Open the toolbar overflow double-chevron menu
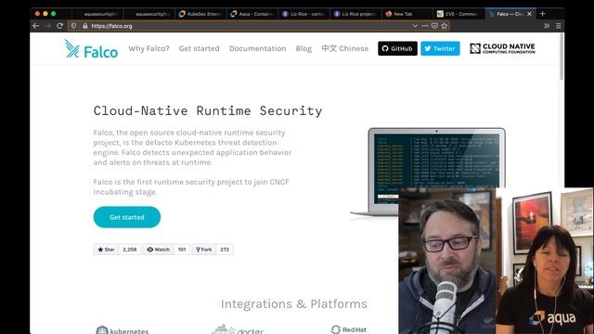The image size is (594, 334). tap(547, 26)
